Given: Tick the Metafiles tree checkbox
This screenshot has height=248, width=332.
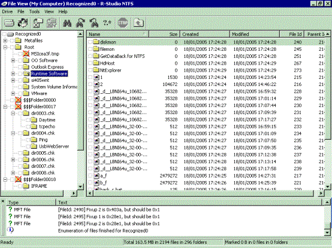Looking at the screenshot, I should [x=12, y=41].
